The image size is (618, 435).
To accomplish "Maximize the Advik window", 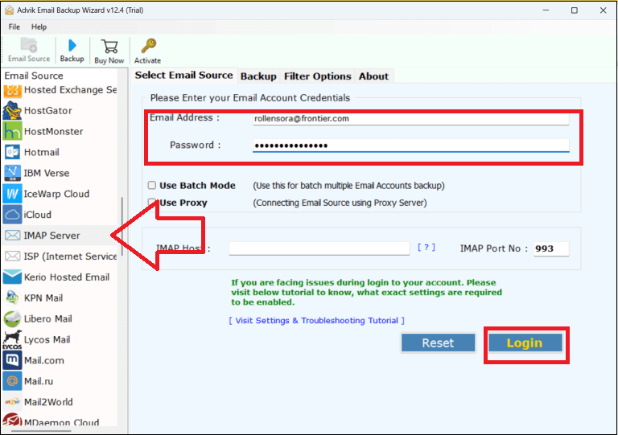I will point(575,10).
